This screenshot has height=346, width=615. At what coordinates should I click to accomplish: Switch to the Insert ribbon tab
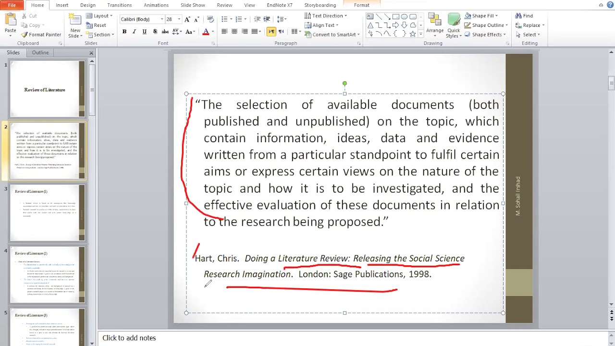(62, 5)
